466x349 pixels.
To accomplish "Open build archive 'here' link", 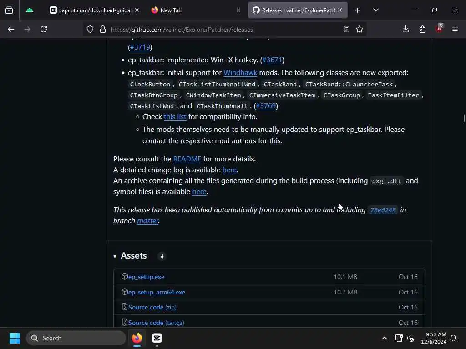I will pos(199,192).
